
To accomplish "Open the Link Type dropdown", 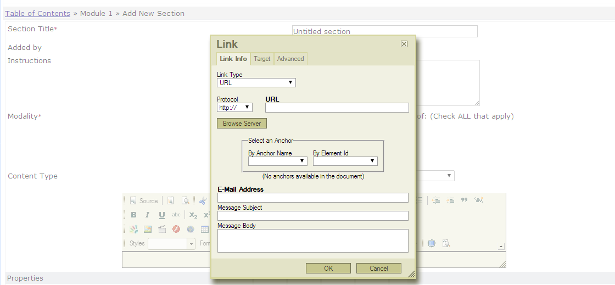I will tap(256, 83).
